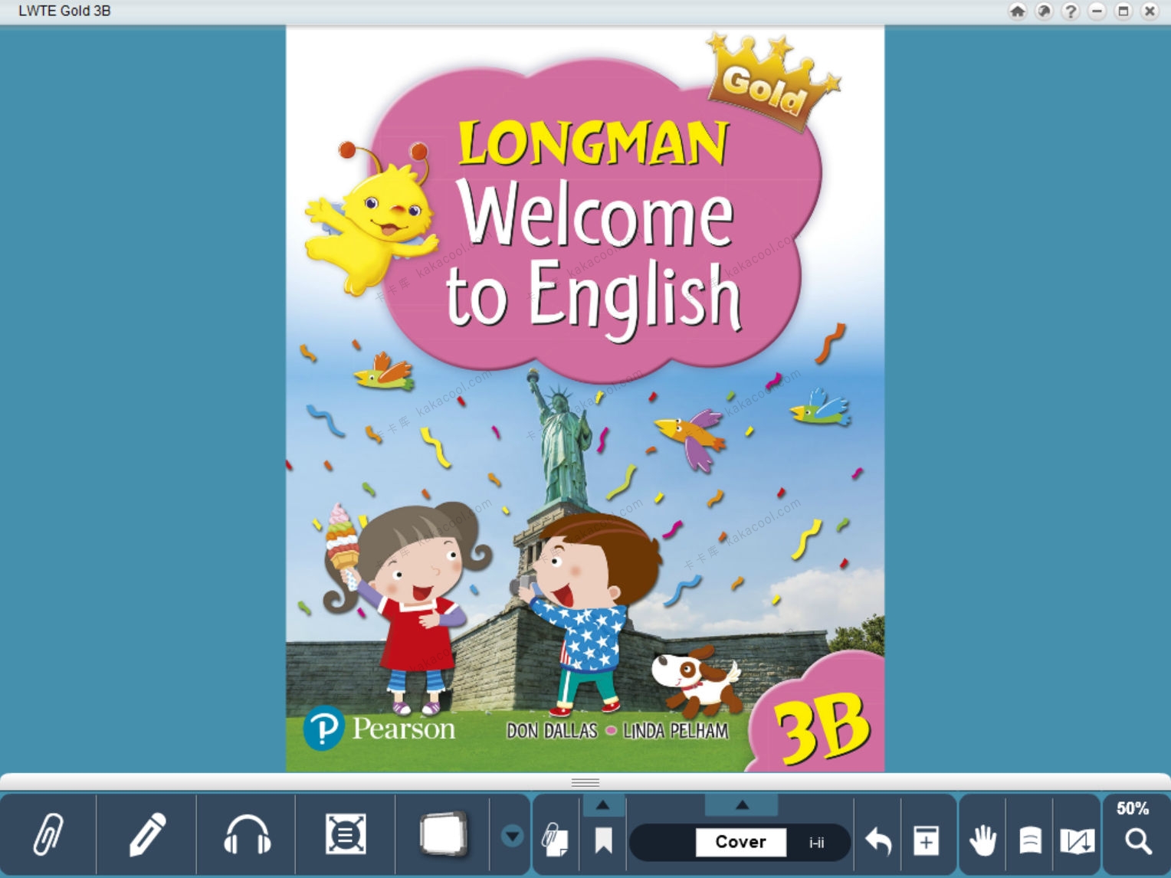Expand the round down-arrow toolbar dropdown
Image resolution: width=1171 pixels, height=878 pixels.
[512, 835]
